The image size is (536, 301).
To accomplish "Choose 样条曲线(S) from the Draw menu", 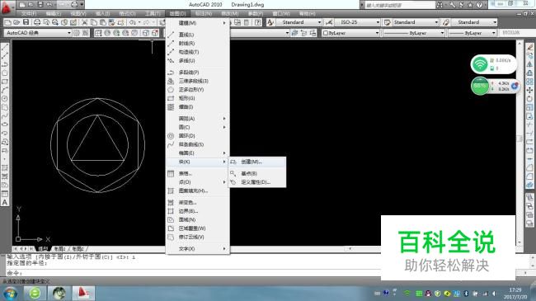I will (198, 144).
